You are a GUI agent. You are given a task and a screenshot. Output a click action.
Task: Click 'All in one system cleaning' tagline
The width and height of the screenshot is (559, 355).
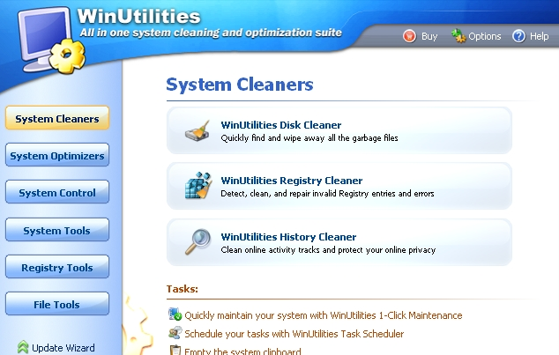click(x=211, y=33)
